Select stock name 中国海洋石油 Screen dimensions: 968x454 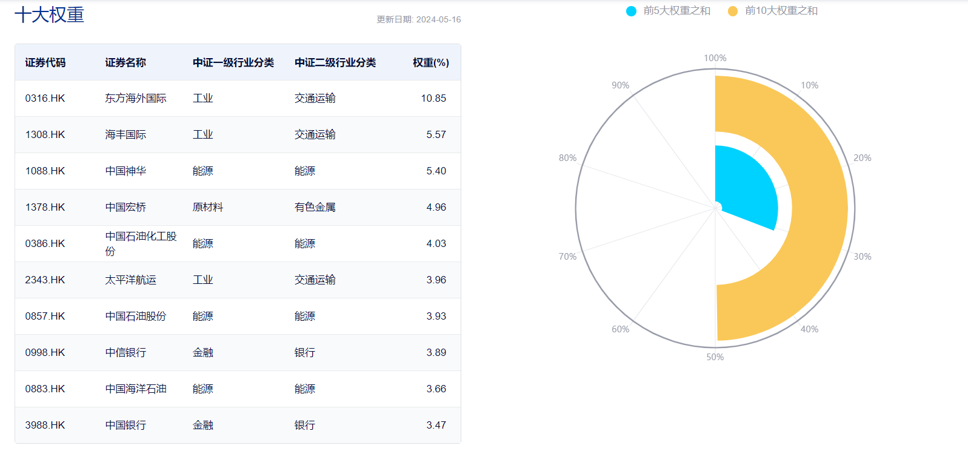(136, 389)
